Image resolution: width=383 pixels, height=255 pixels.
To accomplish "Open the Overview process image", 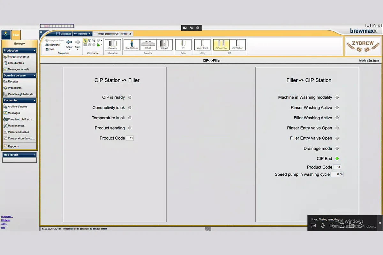I will click(113, 45).
